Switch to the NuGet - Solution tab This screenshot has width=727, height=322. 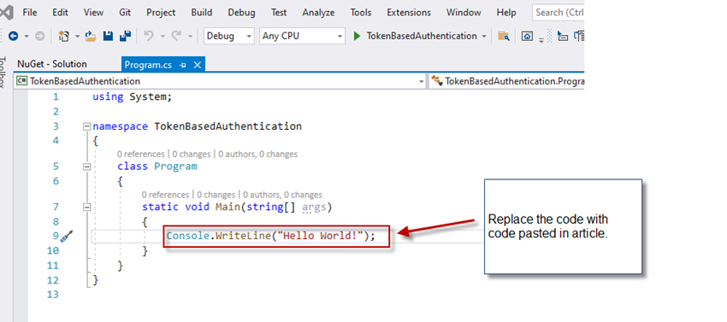click(52, 64)
